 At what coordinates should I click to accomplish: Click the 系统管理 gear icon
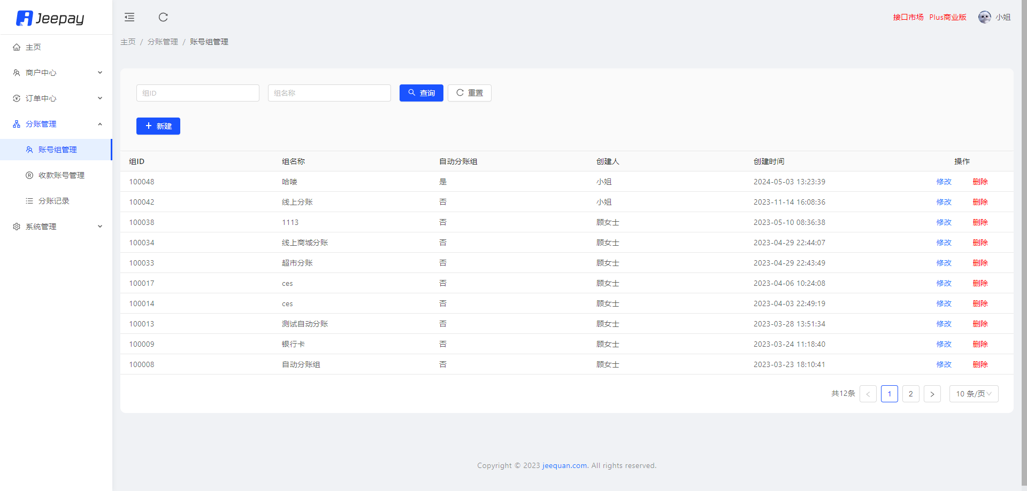point(17,227)
